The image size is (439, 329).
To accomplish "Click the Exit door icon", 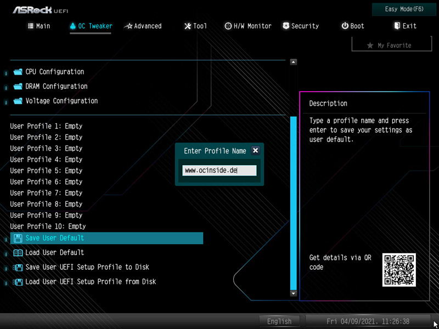I will tap(397, 26).
